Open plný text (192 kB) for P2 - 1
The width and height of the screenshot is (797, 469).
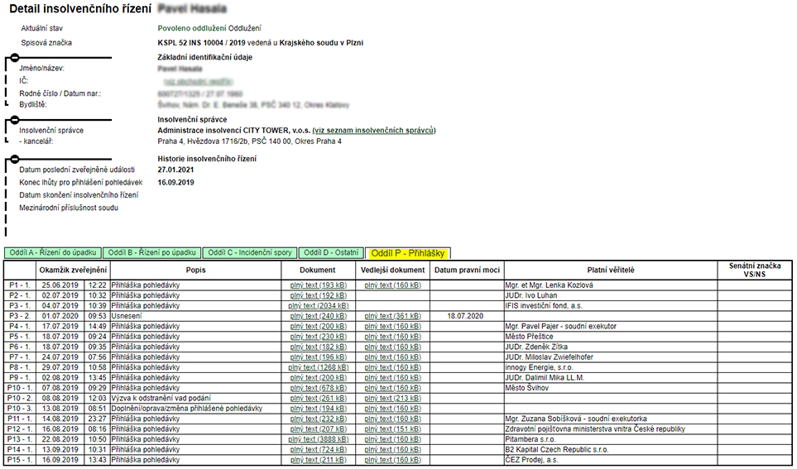point(318,295)
